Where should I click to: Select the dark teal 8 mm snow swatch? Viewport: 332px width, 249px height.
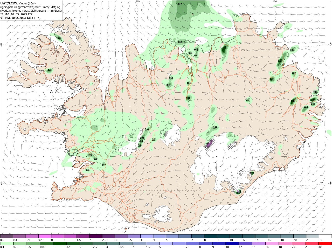point(211,236)
